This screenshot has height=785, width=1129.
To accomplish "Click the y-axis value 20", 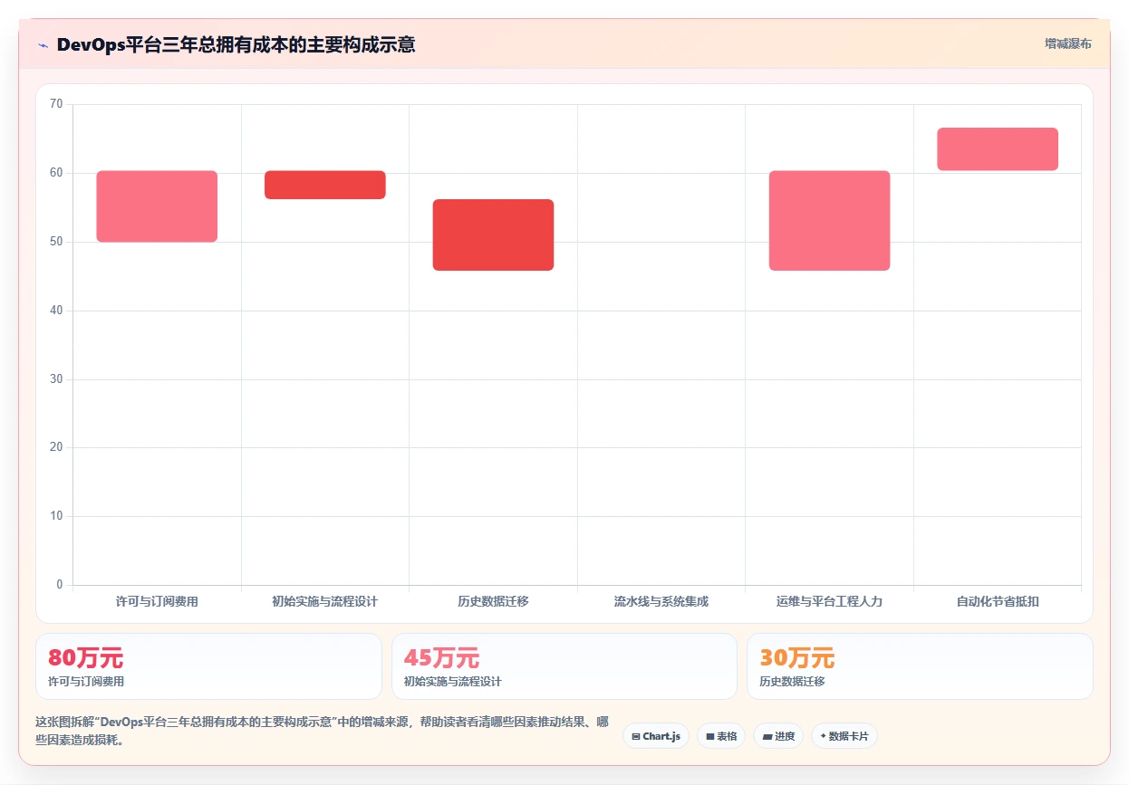I will [56, 447].
